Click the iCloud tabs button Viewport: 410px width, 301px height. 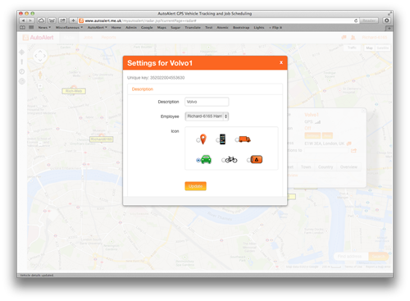(x=41, y=21)
